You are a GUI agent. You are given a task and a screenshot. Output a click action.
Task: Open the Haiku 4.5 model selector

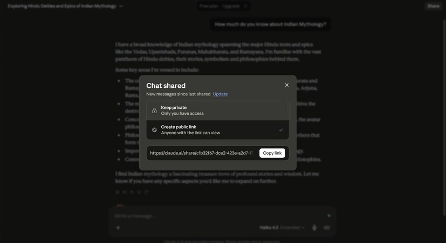tap(282, 227)
